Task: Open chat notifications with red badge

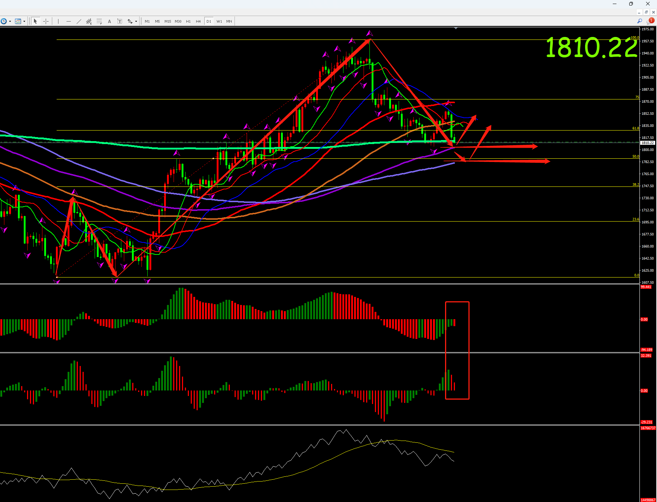Action: pos(650,21)
